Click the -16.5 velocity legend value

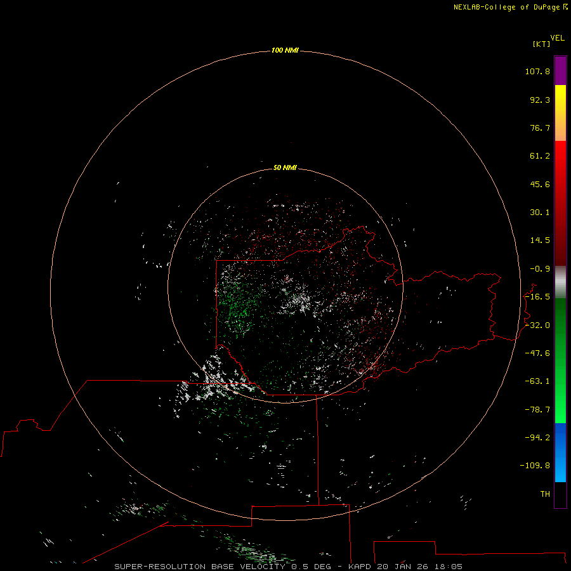click(537, 297)
